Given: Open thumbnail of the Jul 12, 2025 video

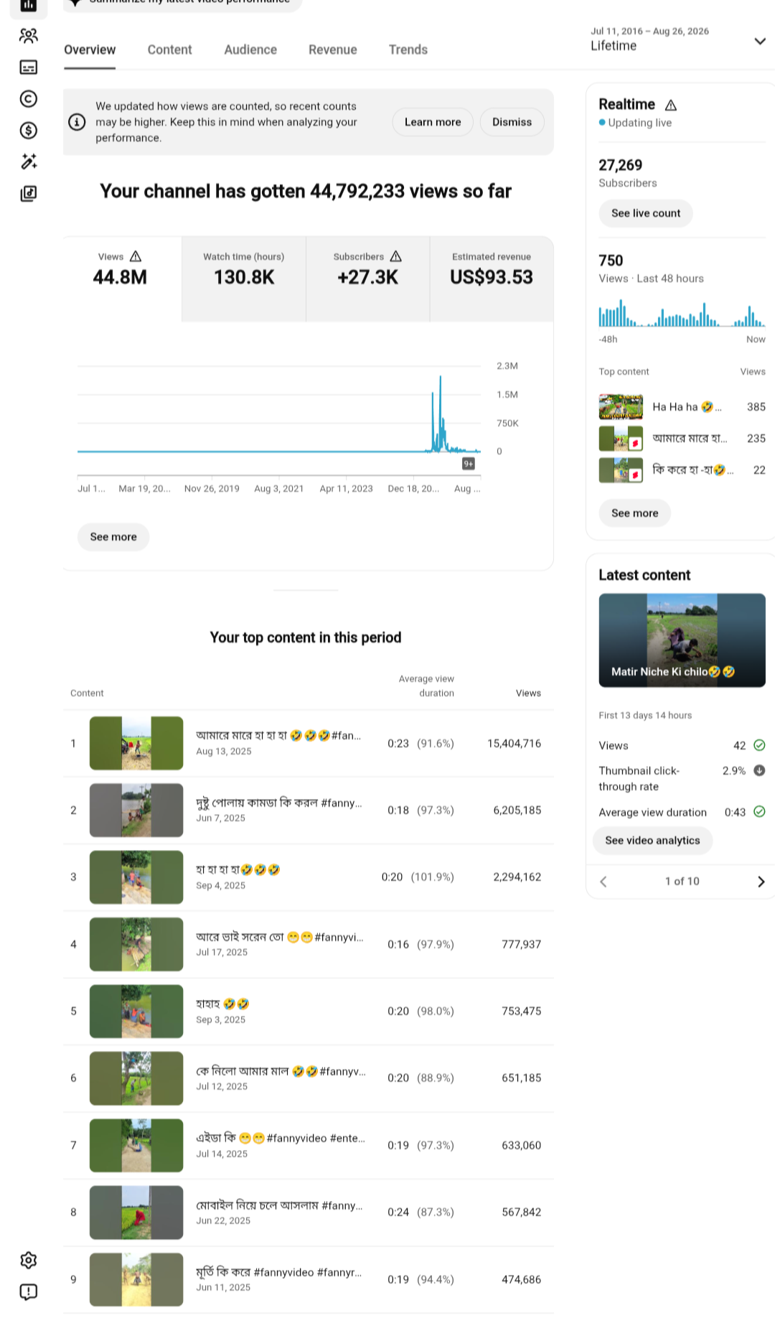Looking at the screenshot, I should coord(136,1078).
